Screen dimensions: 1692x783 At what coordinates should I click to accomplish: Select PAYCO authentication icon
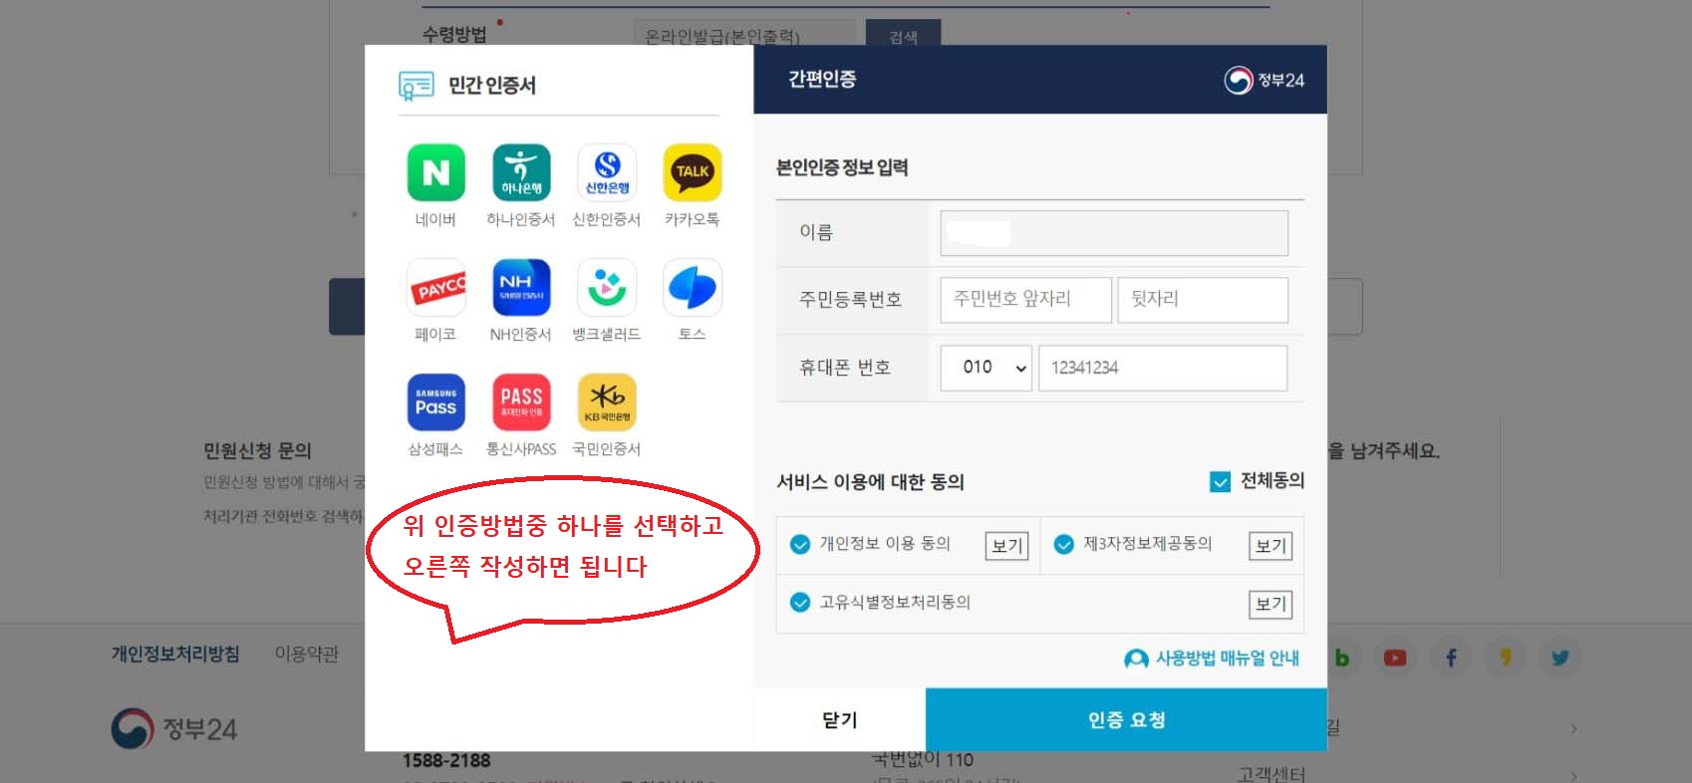(x=435, y=288)
